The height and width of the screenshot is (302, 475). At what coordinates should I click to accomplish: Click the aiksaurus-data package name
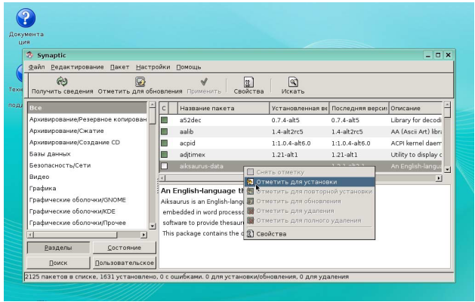(x=201, y=166)
